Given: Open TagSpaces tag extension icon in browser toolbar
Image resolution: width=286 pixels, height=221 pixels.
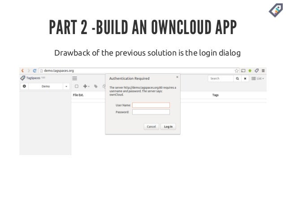Looking at the screenshot, I should 256,70.
